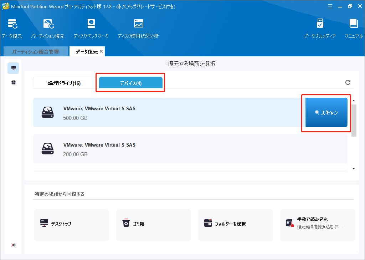Click the 500.00 GB disk drive icon
The image size is (365, 260).
click(x=48, y=112)
